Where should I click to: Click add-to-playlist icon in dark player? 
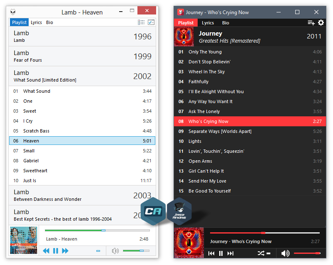click(x=311, y=23)
